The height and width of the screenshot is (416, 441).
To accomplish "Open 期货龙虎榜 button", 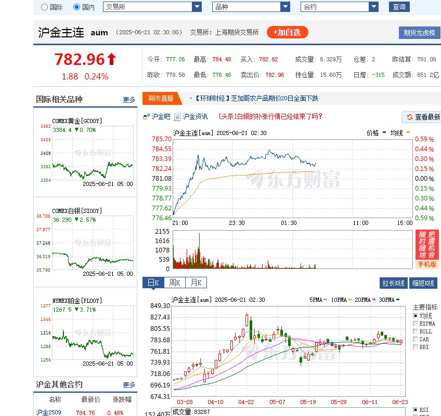I will click(420, 33).
